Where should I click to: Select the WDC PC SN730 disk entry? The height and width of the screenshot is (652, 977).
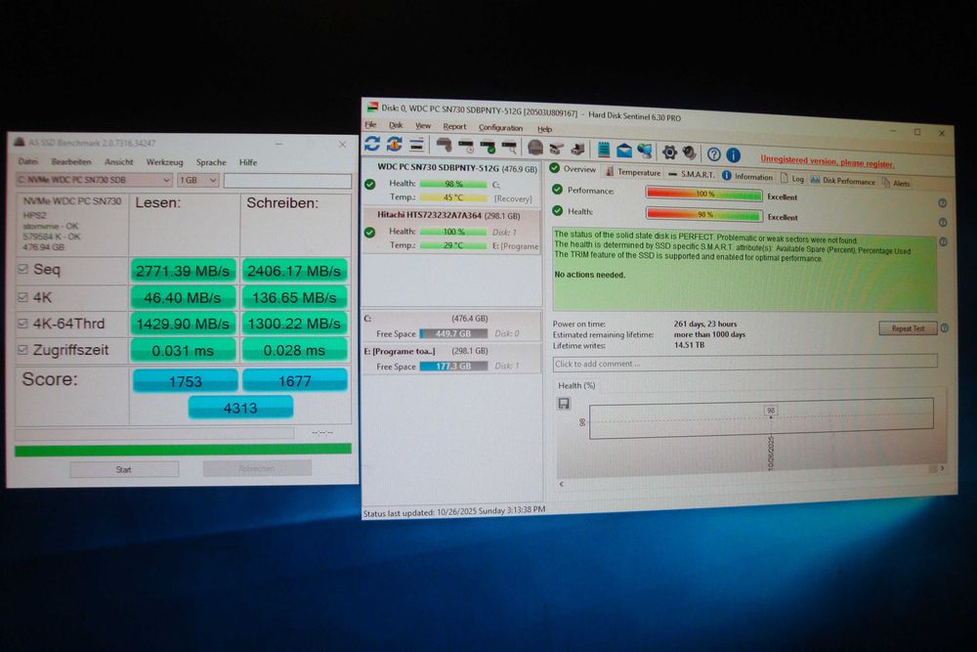pyautogui.click(x=452, y=183)
